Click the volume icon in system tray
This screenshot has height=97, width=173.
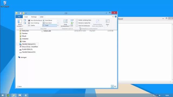tap(160, 95)
